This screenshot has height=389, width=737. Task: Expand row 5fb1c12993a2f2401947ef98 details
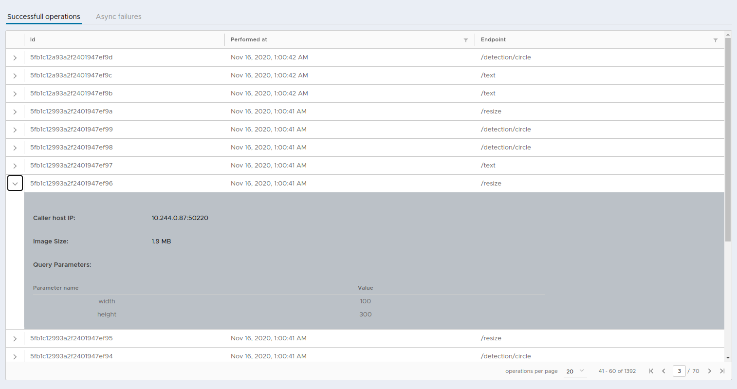click(x=15, y=148)
